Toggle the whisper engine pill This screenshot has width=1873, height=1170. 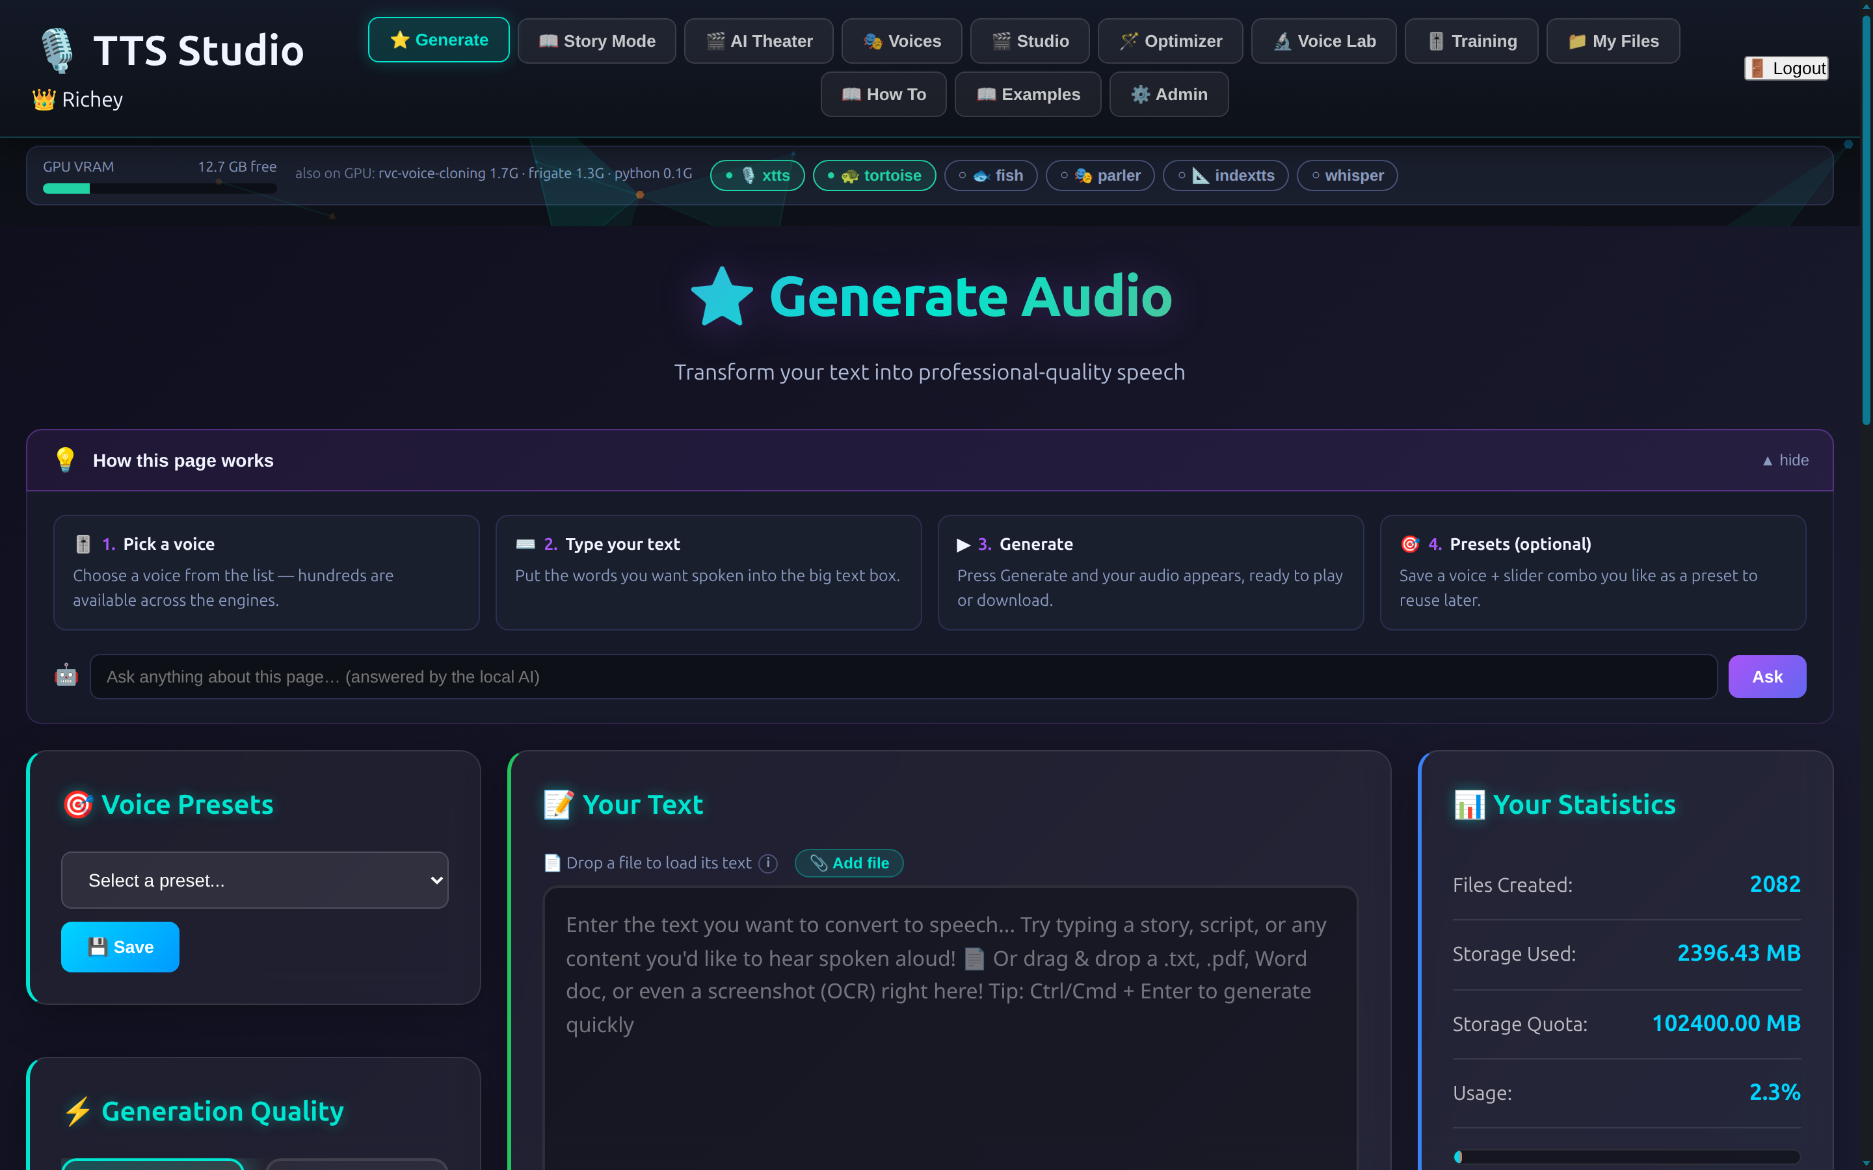coord(1347,175)
